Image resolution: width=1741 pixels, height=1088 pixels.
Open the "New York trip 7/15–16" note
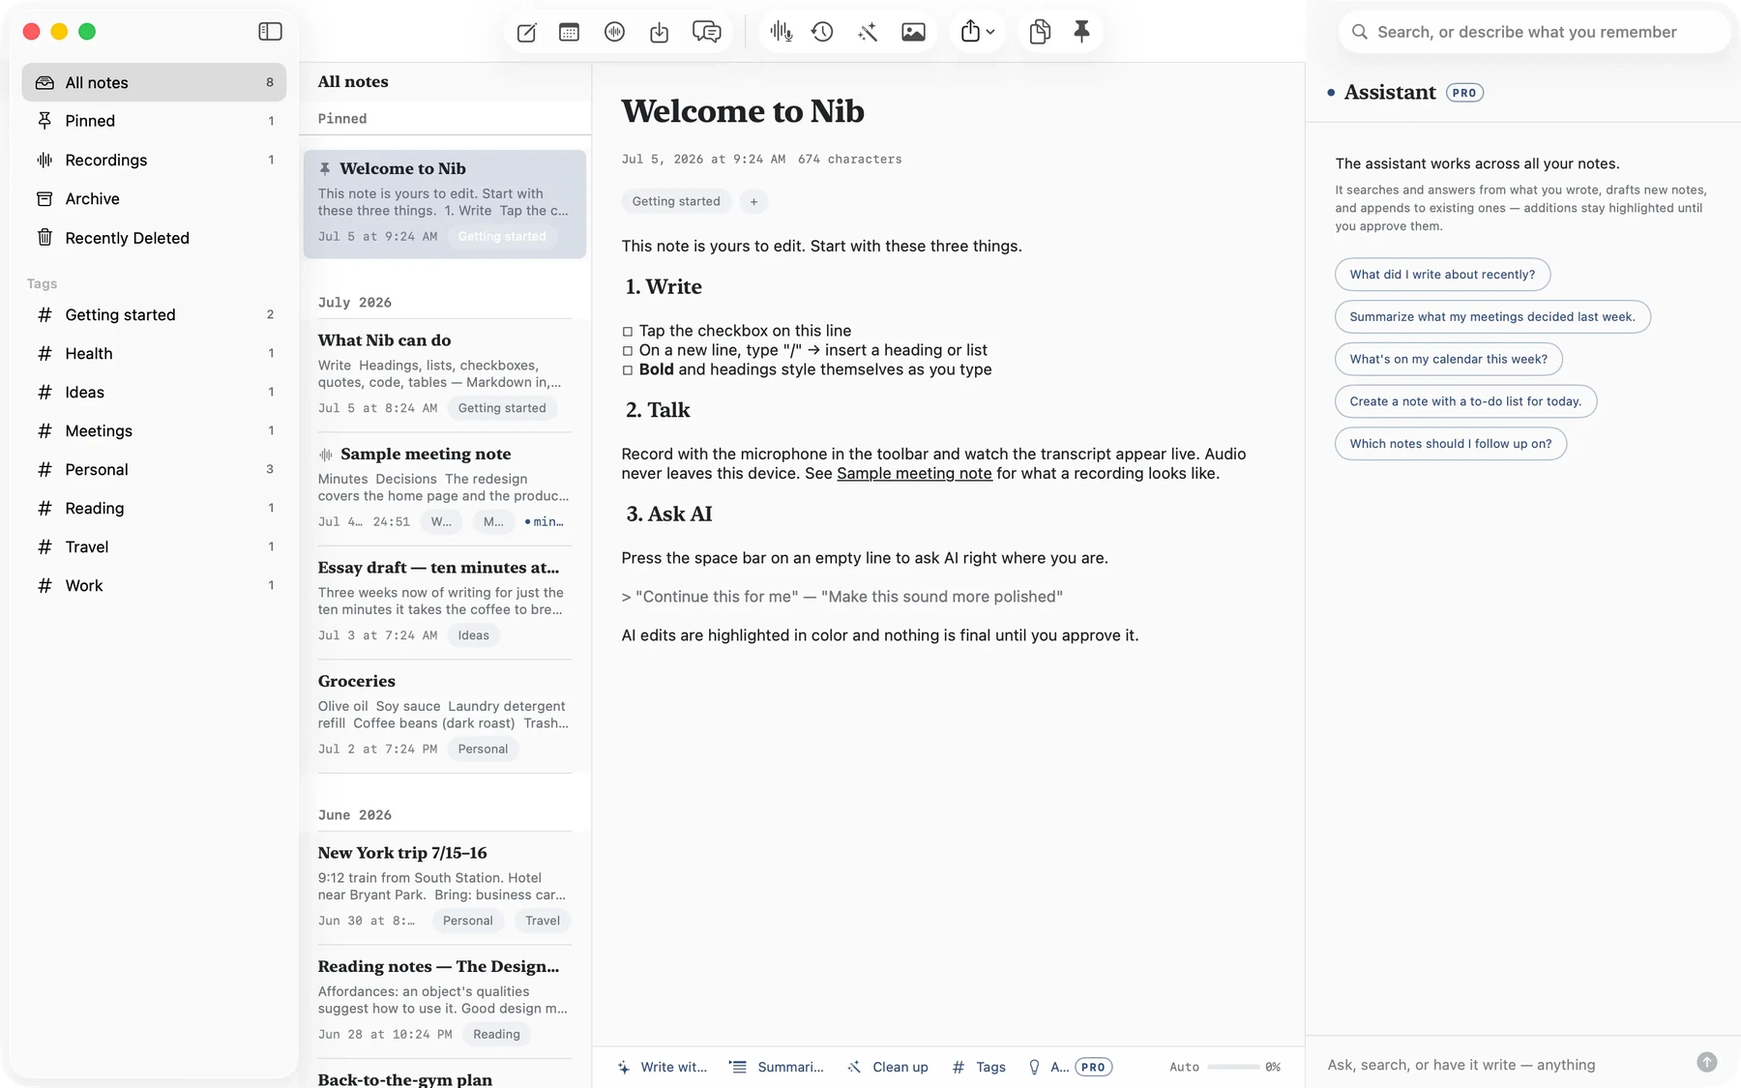[445, 888]
